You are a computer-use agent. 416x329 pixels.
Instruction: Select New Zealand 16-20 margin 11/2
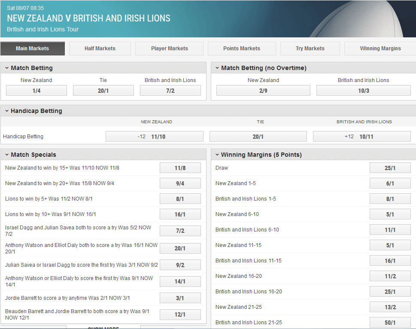390,276
